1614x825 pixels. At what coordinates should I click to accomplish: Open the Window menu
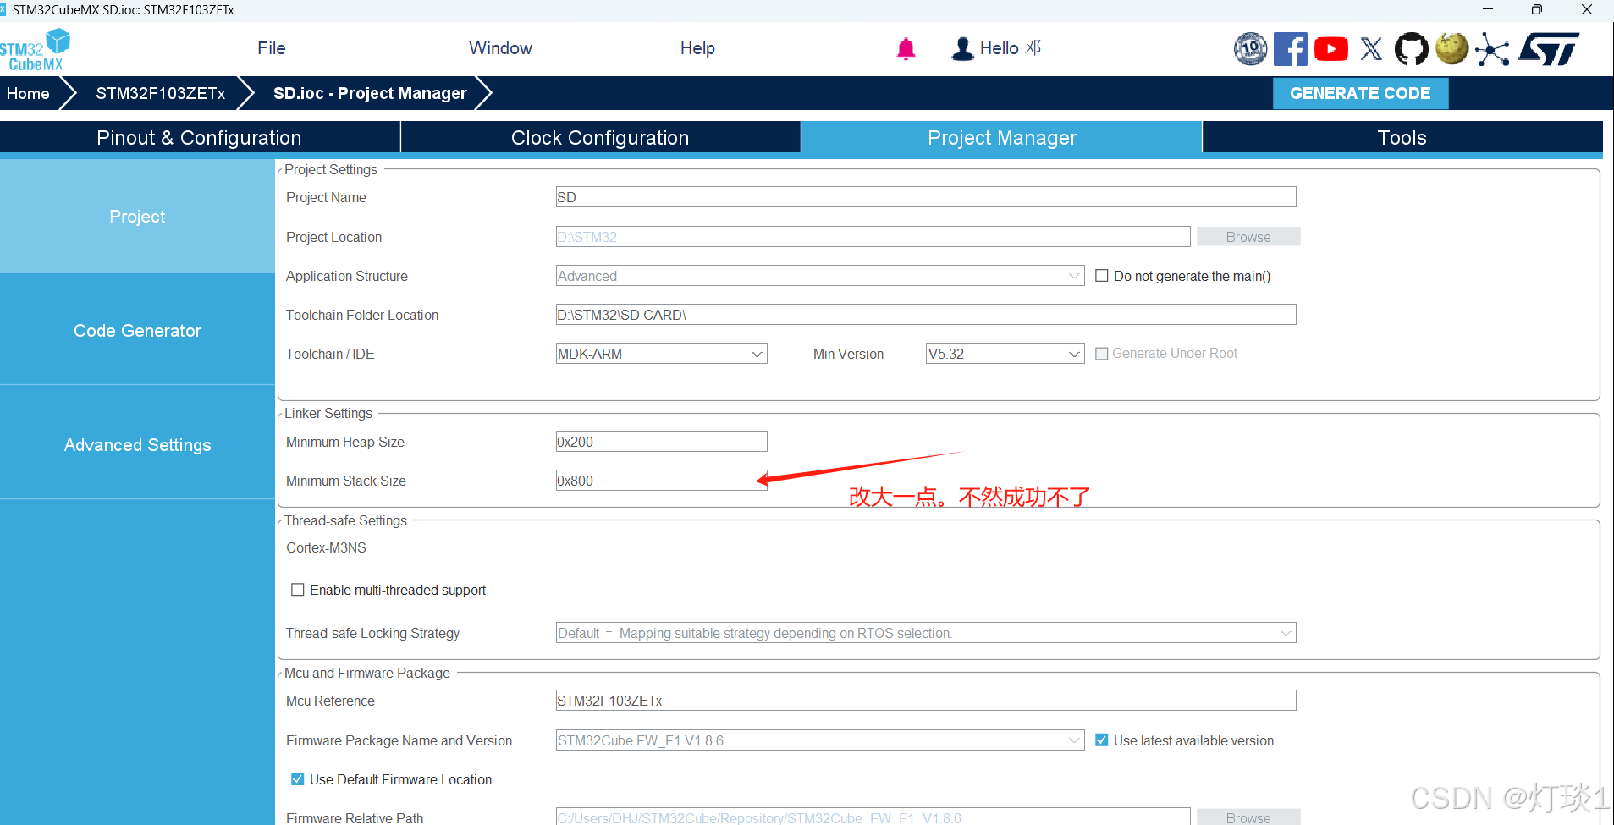pyautogui.click(x=501, y=48)
